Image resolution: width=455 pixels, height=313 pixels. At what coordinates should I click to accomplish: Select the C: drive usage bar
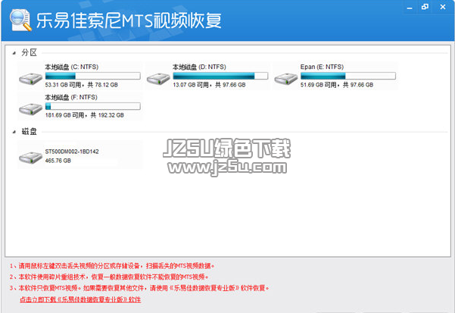(x=93, y=76)
